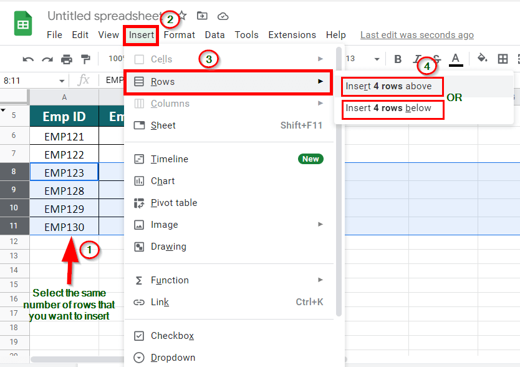Open the Help menu

335,35
